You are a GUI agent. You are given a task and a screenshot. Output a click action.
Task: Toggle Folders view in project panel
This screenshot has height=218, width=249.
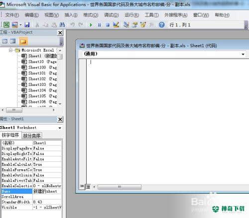[23, 41]
